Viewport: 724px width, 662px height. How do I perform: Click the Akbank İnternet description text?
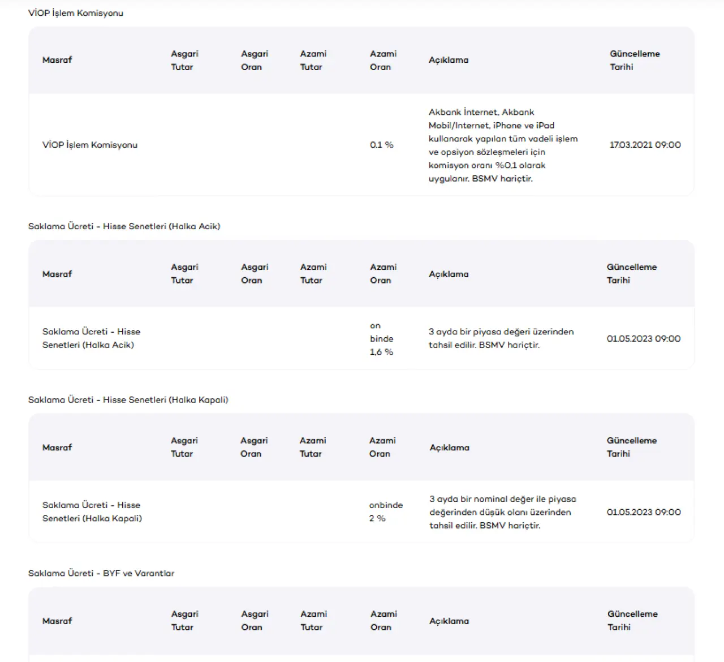point(503,145)
